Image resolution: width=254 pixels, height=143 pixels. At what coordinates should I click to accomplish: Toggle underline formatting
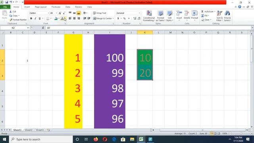point(40,19)
